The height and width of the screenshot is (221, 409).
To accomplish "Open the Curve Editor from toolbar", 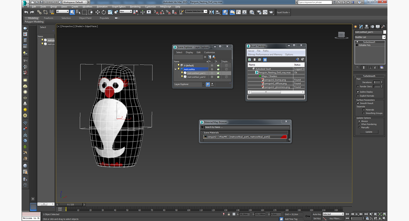I will tap(238, 12).
